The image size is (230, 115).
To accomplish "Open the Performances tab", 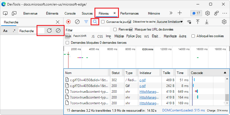I will 129,13.
